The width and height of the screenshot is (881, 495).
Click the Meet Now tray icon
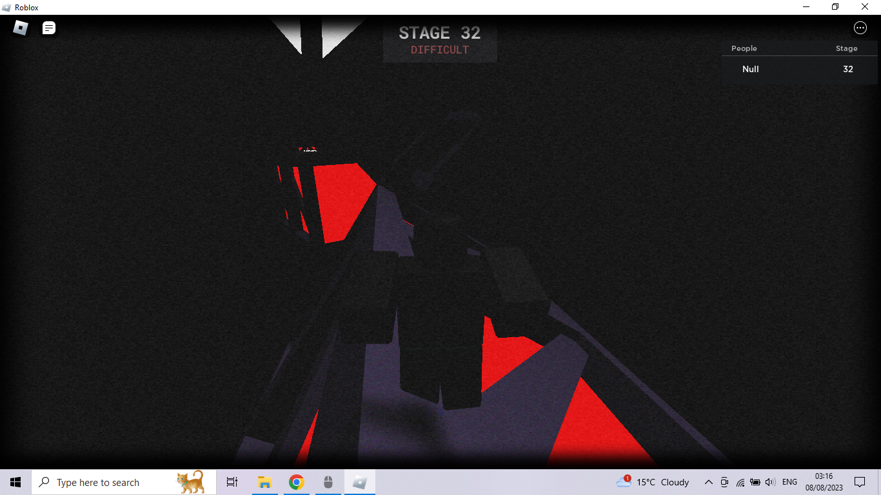point(724,482)
